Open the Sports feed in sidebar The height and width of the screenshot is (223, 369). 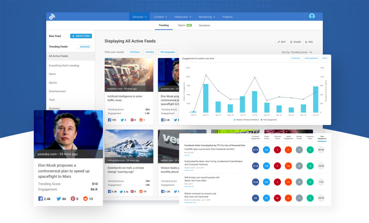tap(53, 83)
